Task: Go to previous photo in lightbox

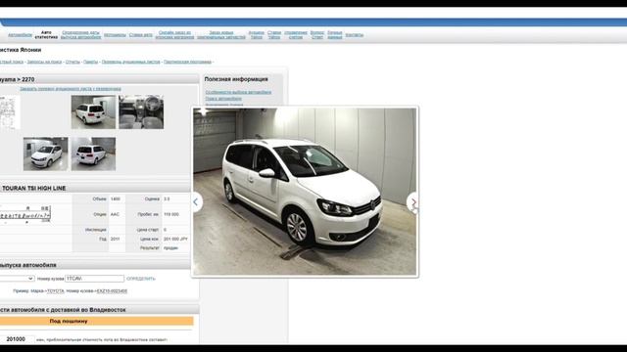Action: (196, 202)
